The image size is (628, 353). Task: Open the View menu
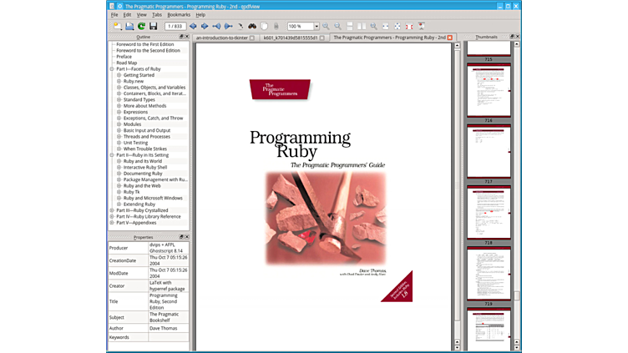(141, 15)
